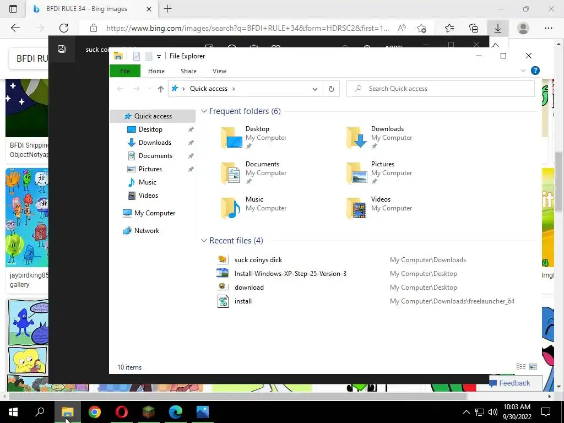
Task: Expand the Quick access breadcrumb chevron
Action: (x=234, y=89)
